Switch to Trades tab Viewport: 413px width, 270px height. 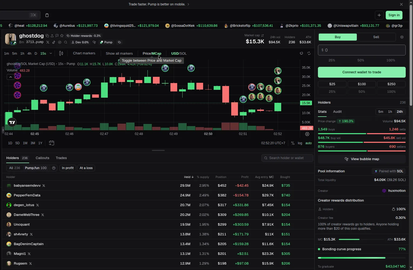pos(61,158)
